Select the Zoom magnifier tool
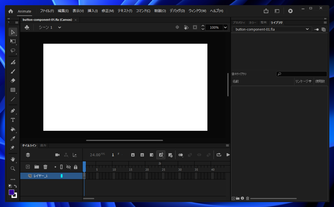 pos(13,168)
